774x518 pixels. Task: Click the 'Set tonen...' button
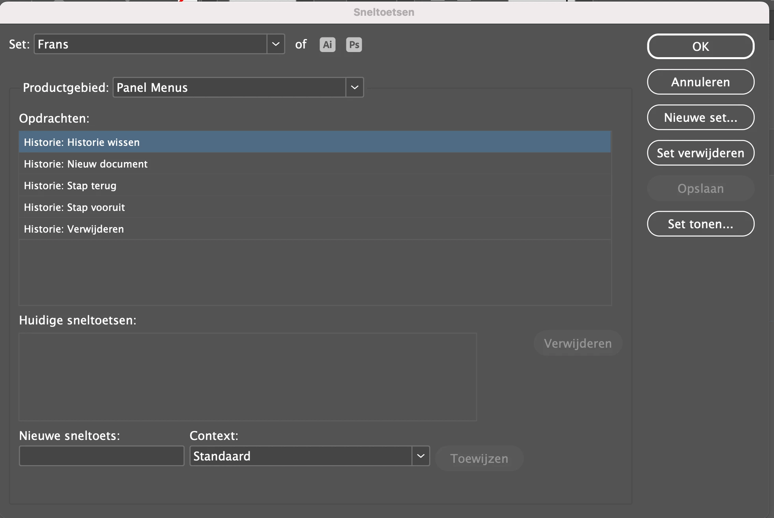tap(700, 224)
